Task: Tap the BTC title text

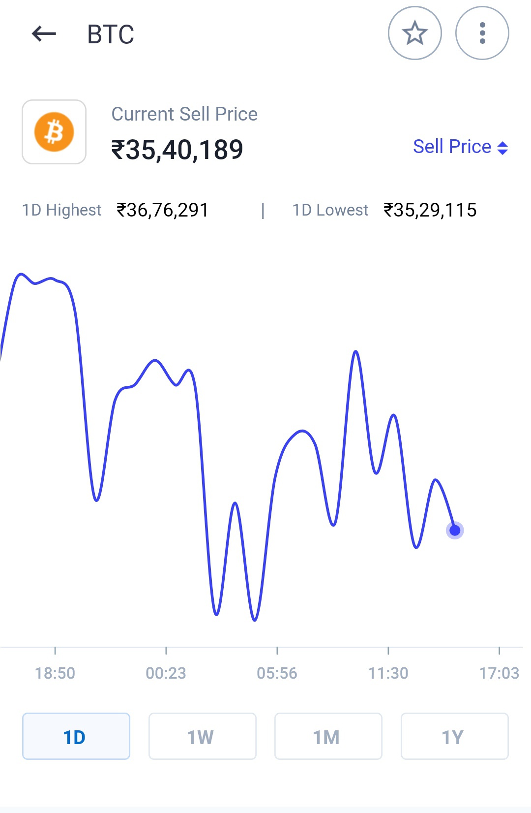Action: point(111,34)
